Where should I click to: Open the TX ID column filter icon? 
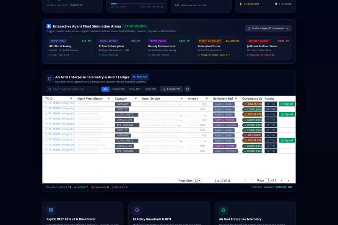71,98
